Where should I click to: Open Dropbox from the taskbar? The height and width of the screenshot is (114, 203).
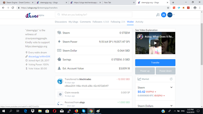[x=33, y=111]
